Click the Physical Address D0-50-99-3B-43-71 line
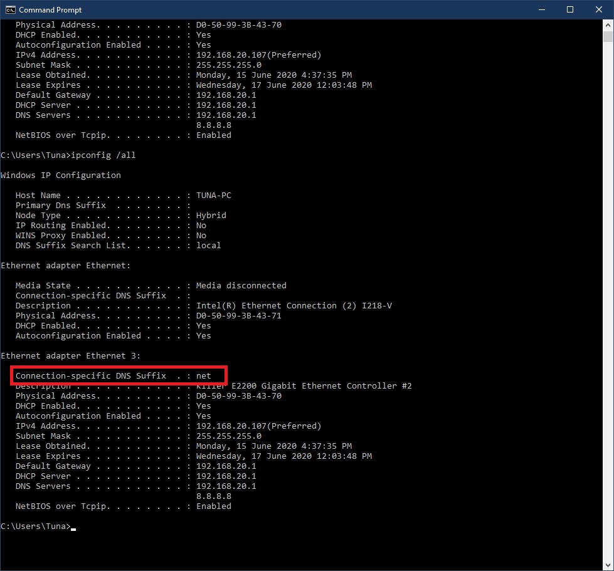The image size is (614, 571). click(148, 316)
